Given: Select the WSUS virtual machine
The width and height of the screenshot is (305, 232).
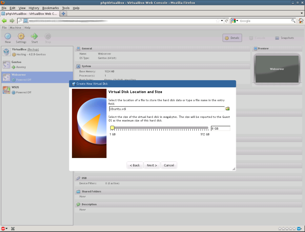Looking at the screenshot, I should (37, 90).
